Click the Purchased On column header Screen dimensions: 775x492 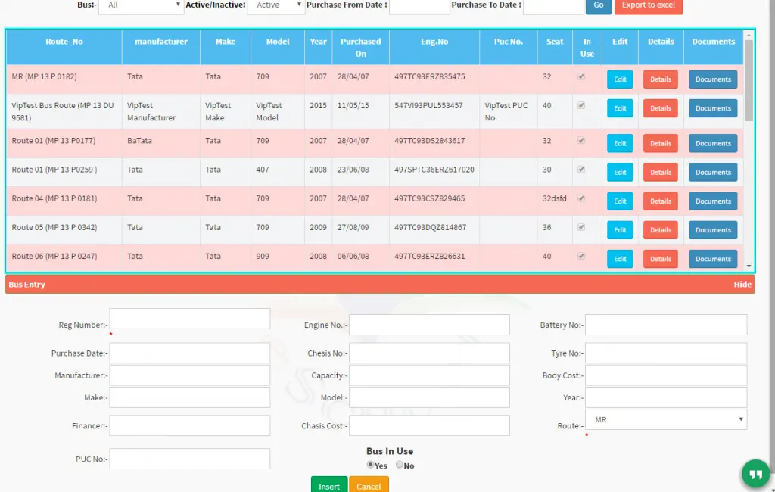[x=360, y=47]
